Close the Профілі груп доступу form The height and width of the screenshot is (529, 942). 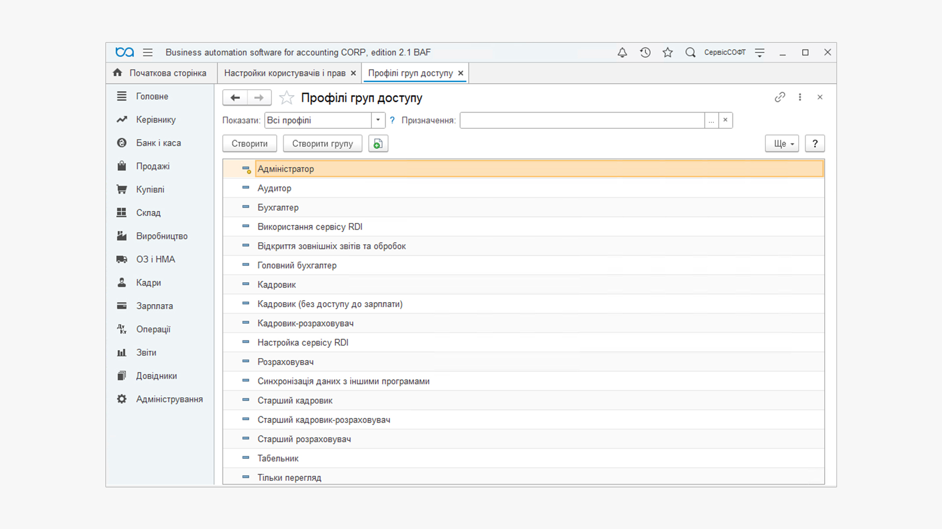[x=820, y=97]
